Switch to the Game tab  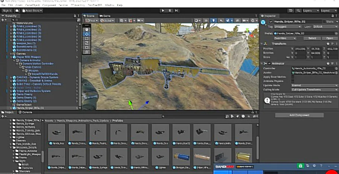[x=105, y=16]
